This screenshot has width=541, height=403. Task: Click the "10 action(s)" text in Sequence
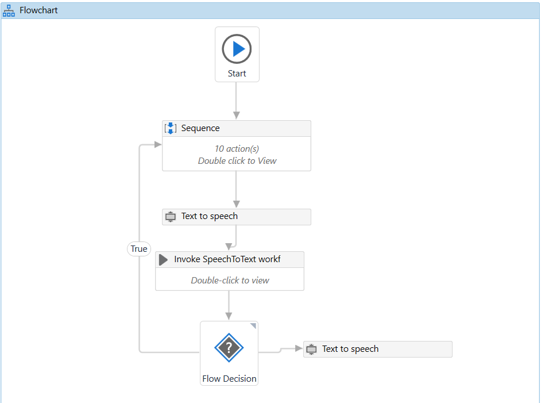pyautogui.click(x=237, y=149)
